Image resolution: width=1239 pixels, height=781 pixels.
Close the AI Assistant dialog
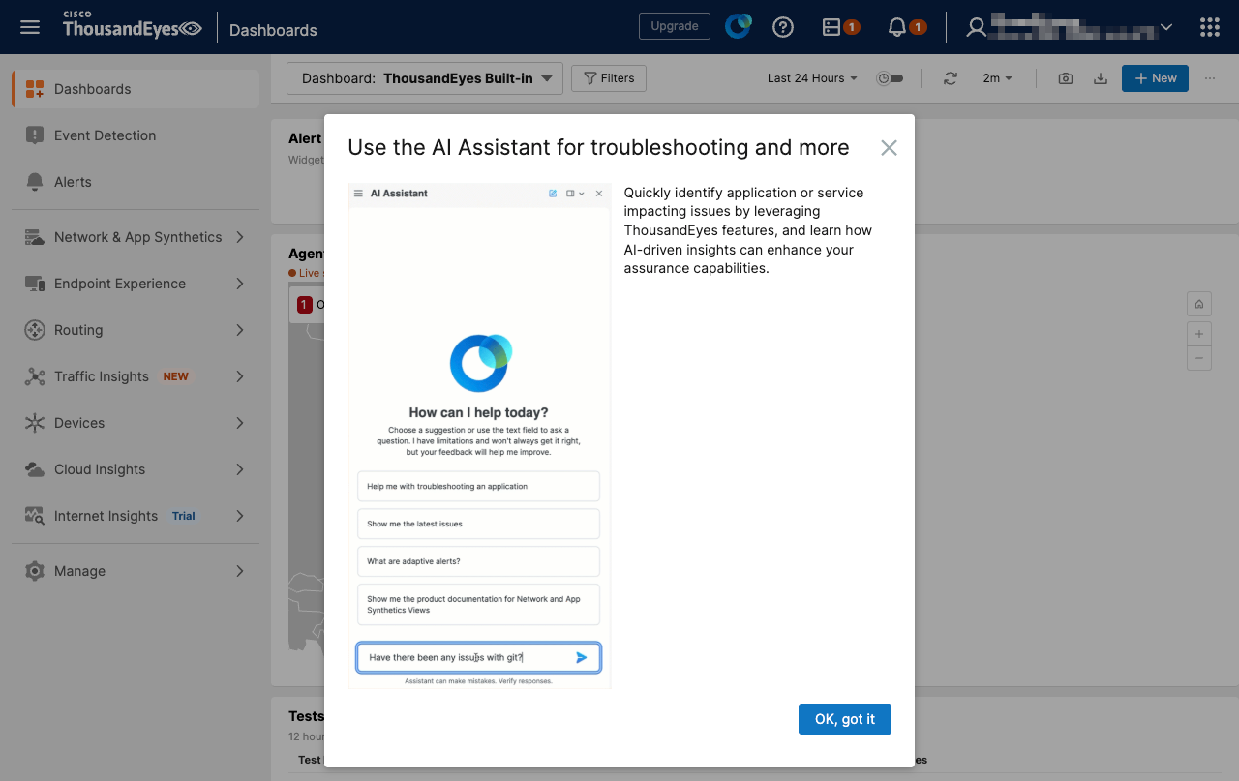[x=889, y=148]
